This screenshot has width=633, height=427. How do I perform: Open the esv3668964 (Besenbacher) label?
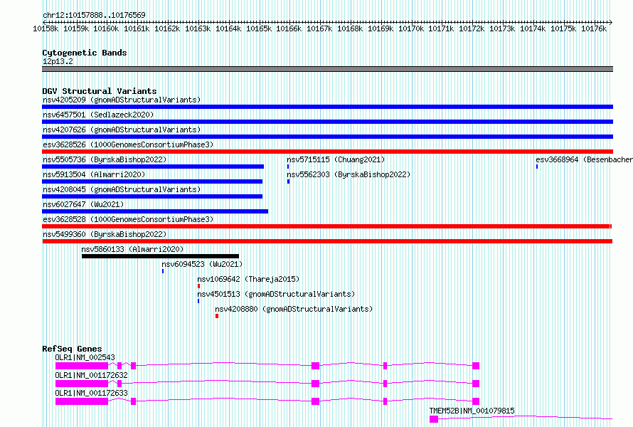[x=584, y=159]
